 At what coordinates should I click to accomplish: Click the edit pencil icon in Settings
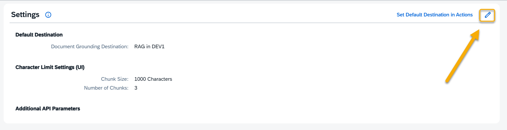pos(487,15)
